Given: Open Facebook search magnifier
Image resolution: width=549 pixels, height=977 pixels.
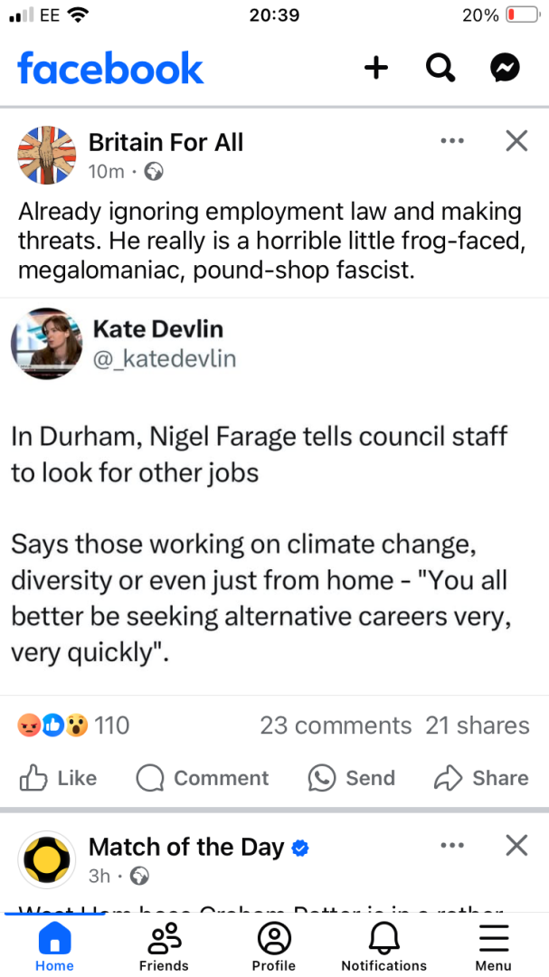Looking at the screenshot, I should click(440, 68).
